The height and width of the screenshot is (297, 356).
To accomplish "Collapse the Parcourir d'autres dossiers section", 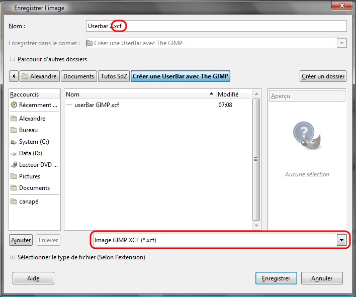I will 13,59.
